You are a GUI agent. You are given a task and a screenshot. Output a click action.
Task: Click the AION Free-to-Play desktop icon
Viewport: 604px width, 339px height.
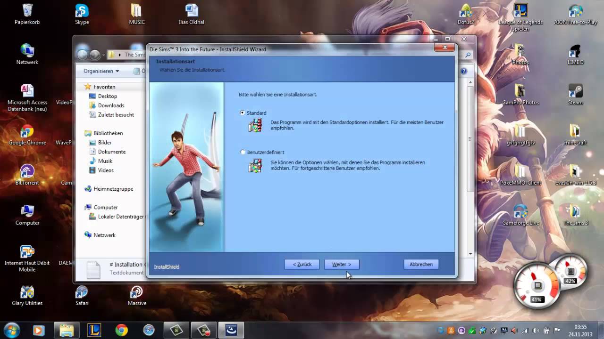point(575,14)
